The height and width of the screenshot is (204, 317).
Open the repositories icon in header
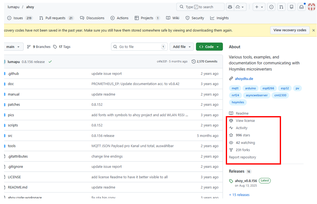pos(291,7)
